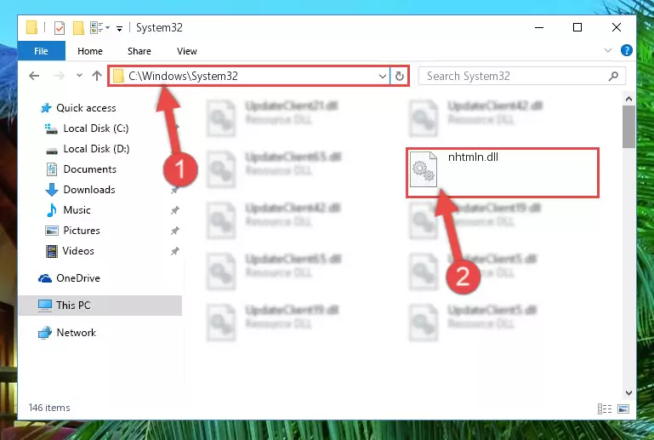Screen dimensions: 654x440
Task: Click the Videos filmstrip icon
Action: [52, 251]
